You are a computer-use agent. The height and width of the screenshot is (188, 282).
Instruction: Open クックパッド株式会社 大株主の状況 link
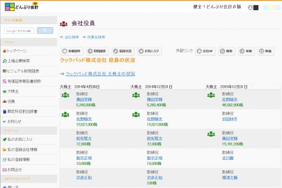point(100,74)
